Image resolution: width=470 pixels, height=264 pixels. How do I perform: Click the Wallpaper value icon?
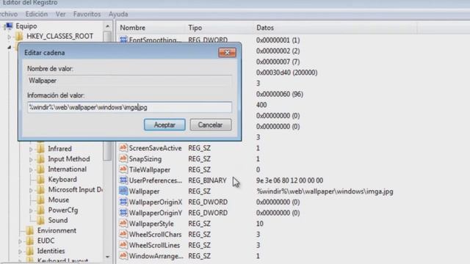(123, 191)
